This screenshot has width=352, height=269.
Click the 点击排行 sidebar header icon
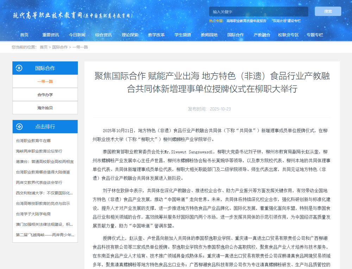pos(19,126)
